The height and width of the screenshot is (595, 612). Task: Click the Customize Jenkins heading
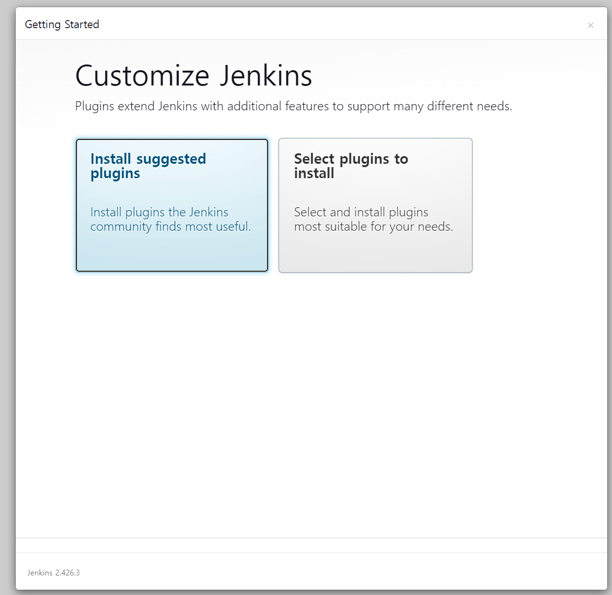[x=193, y=75]
